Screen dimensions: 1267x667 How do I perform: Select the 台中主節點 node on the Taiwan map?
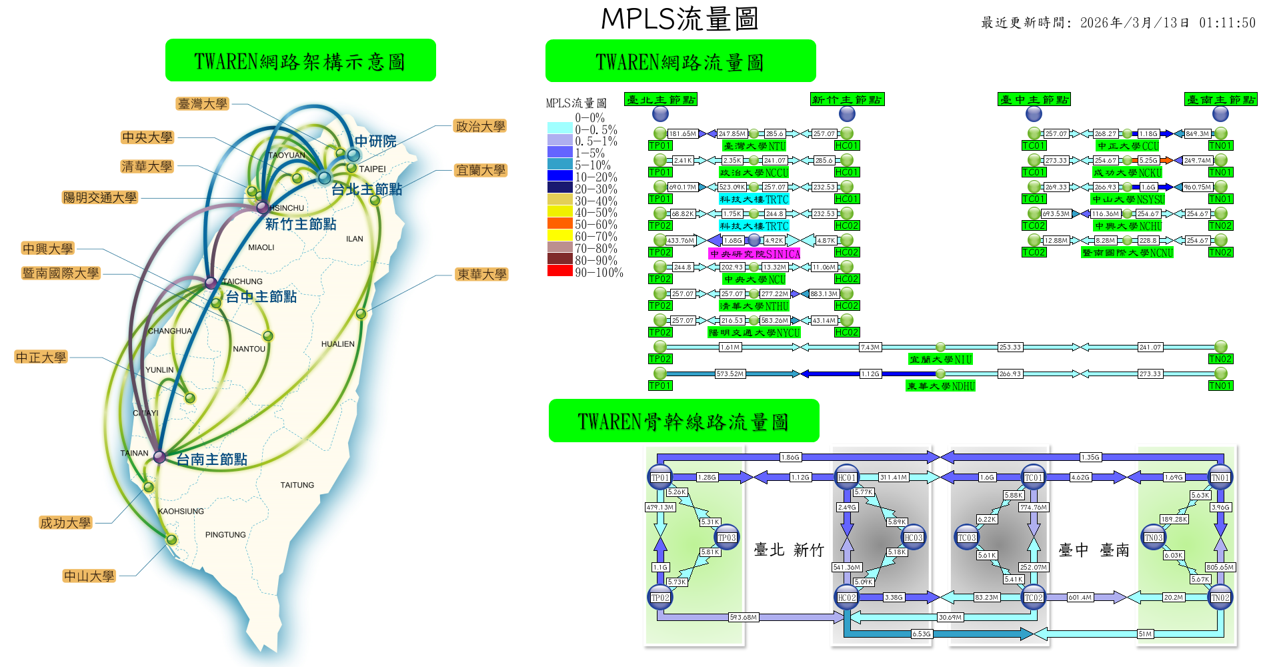[x=211, y=283]
